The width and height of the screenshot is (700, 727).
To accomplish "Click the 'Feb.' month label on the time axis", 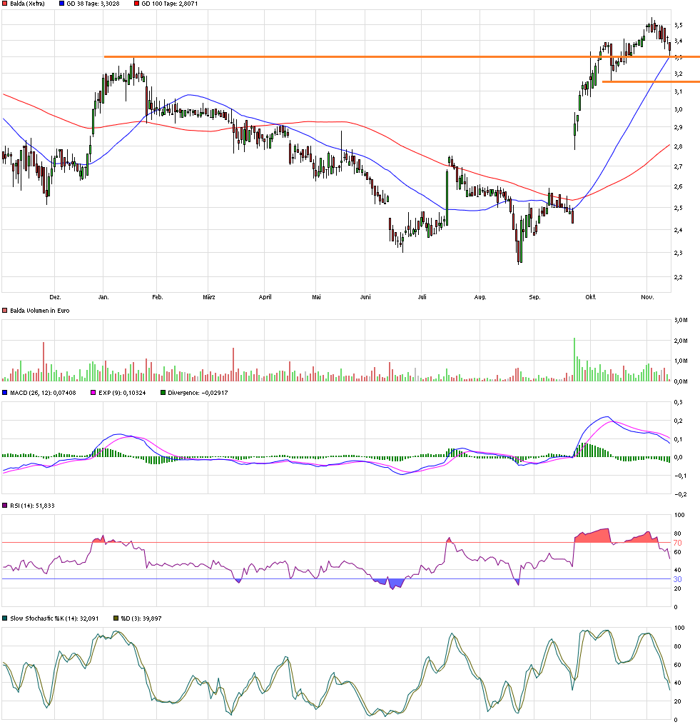I will [158, 297].
